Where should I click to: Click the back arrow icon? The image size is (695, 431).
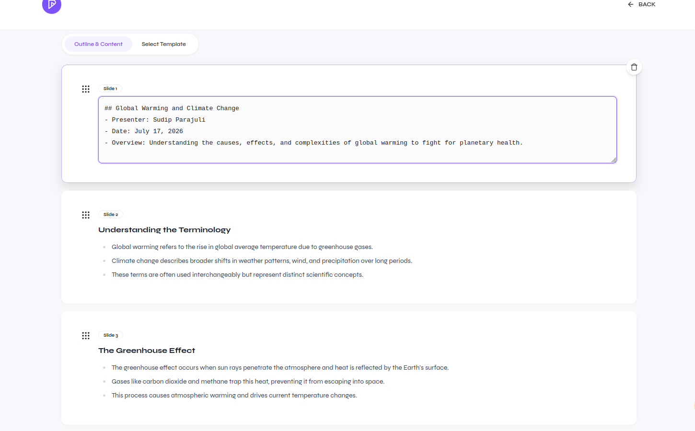[631, 4]
